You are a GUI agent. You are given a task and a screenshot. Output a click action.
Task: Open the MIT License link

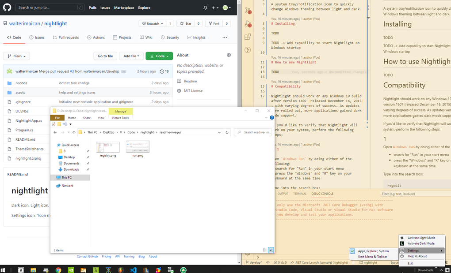tap(193, 90)
